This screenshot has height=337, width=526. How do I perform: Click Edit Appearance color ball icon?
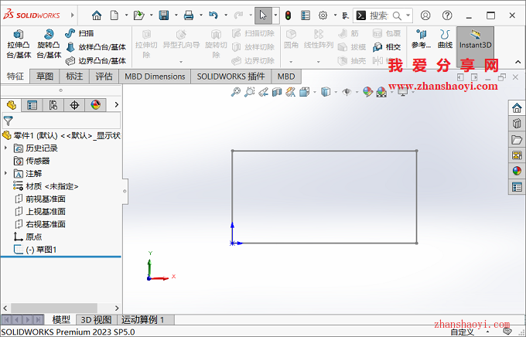[x=367, y=91]
